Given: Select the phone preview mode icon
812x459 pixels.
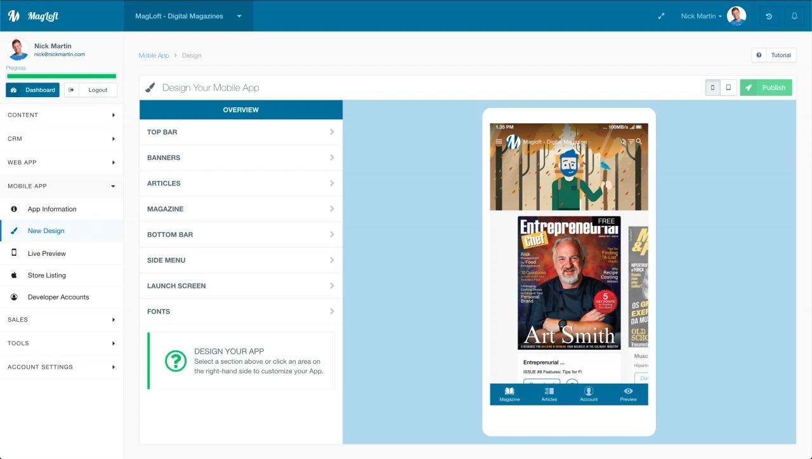Looking at the screenshot, I should click(x=712, y=87).
